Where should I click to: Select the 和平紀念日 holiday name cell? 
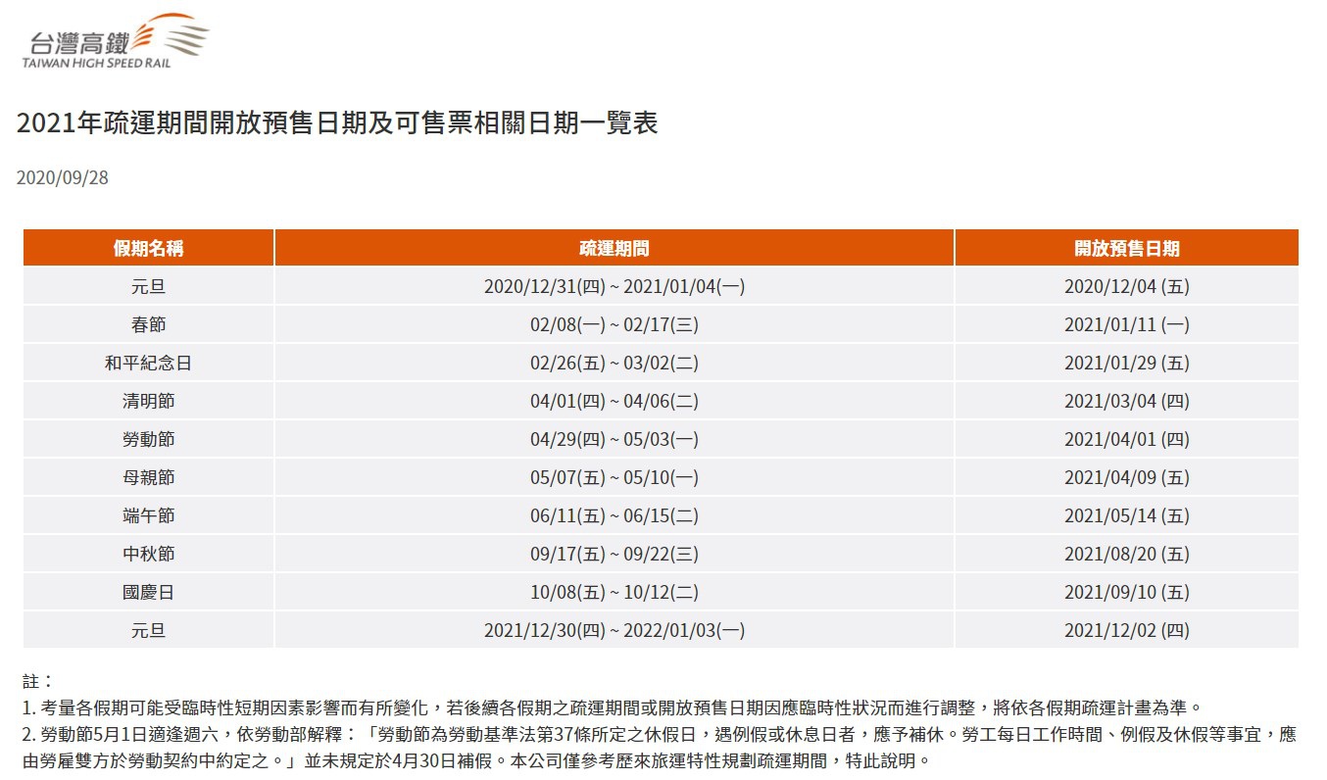point(149,363)
